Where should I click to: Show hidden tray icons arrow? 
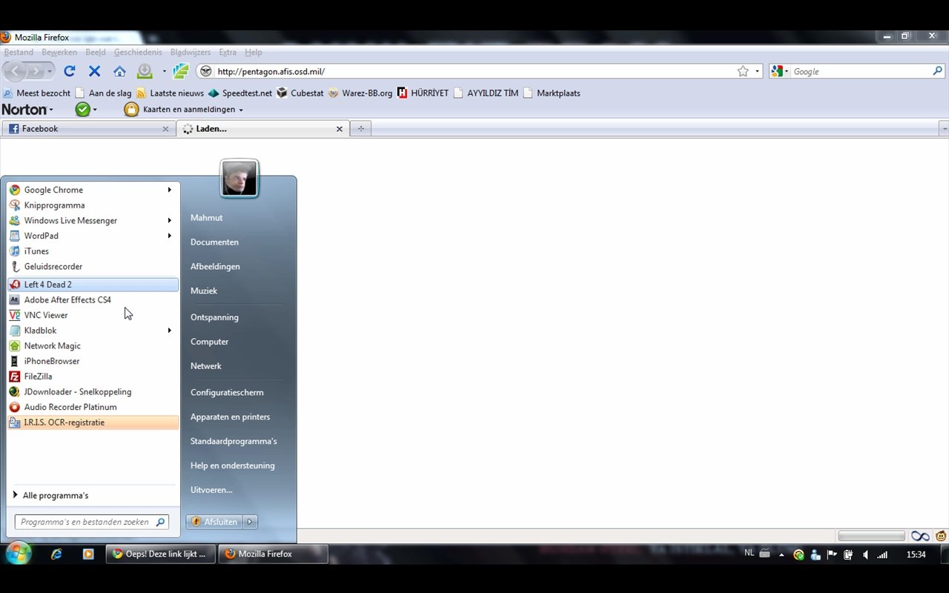click(x=781, y=554)
